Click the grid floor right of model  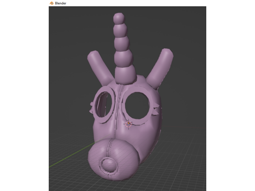[x=183, y=162]
